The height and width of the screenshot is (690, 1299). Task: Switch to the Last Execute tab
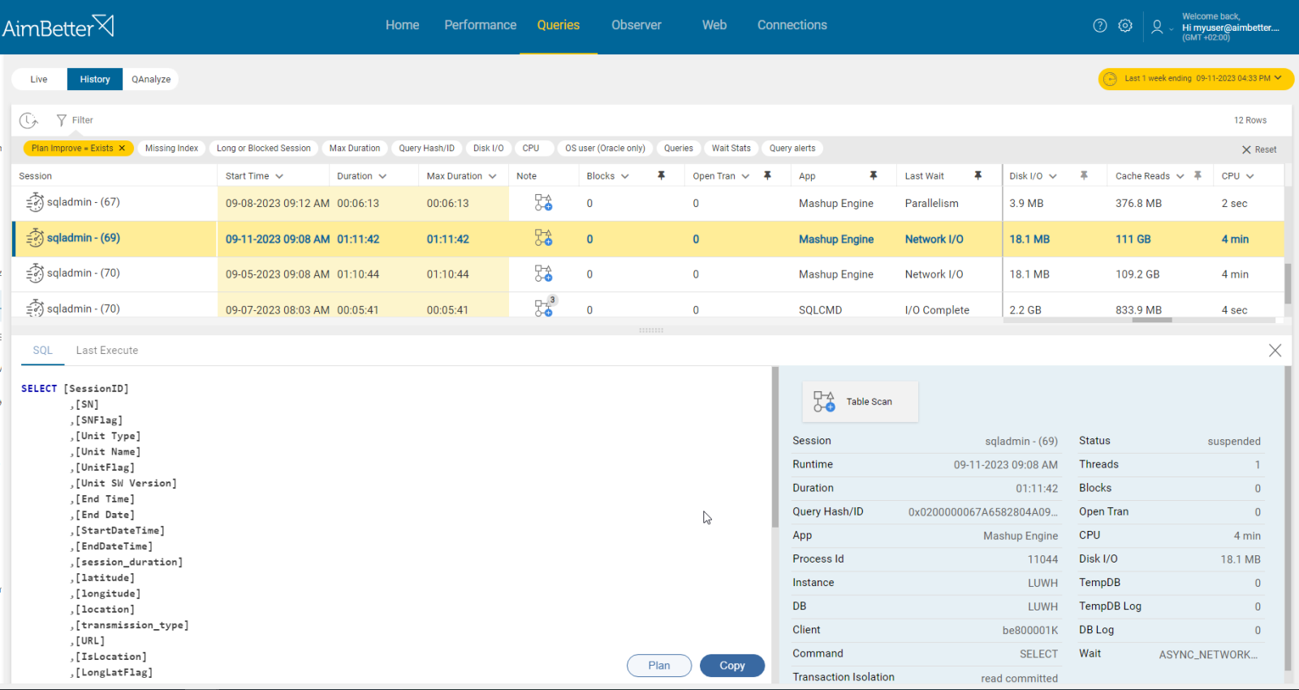coord(107,351)
